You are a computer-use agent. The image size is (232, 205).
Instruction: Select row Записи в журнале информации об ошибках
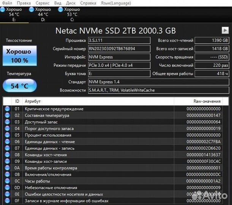[x=113, y=201]
